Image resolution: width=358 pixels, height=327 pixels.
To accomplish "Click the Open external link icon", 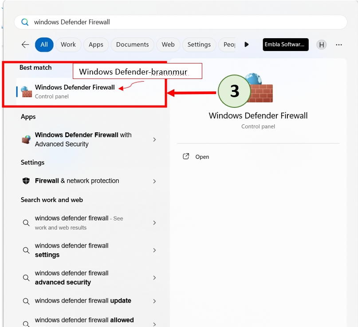I will (186, 157).
